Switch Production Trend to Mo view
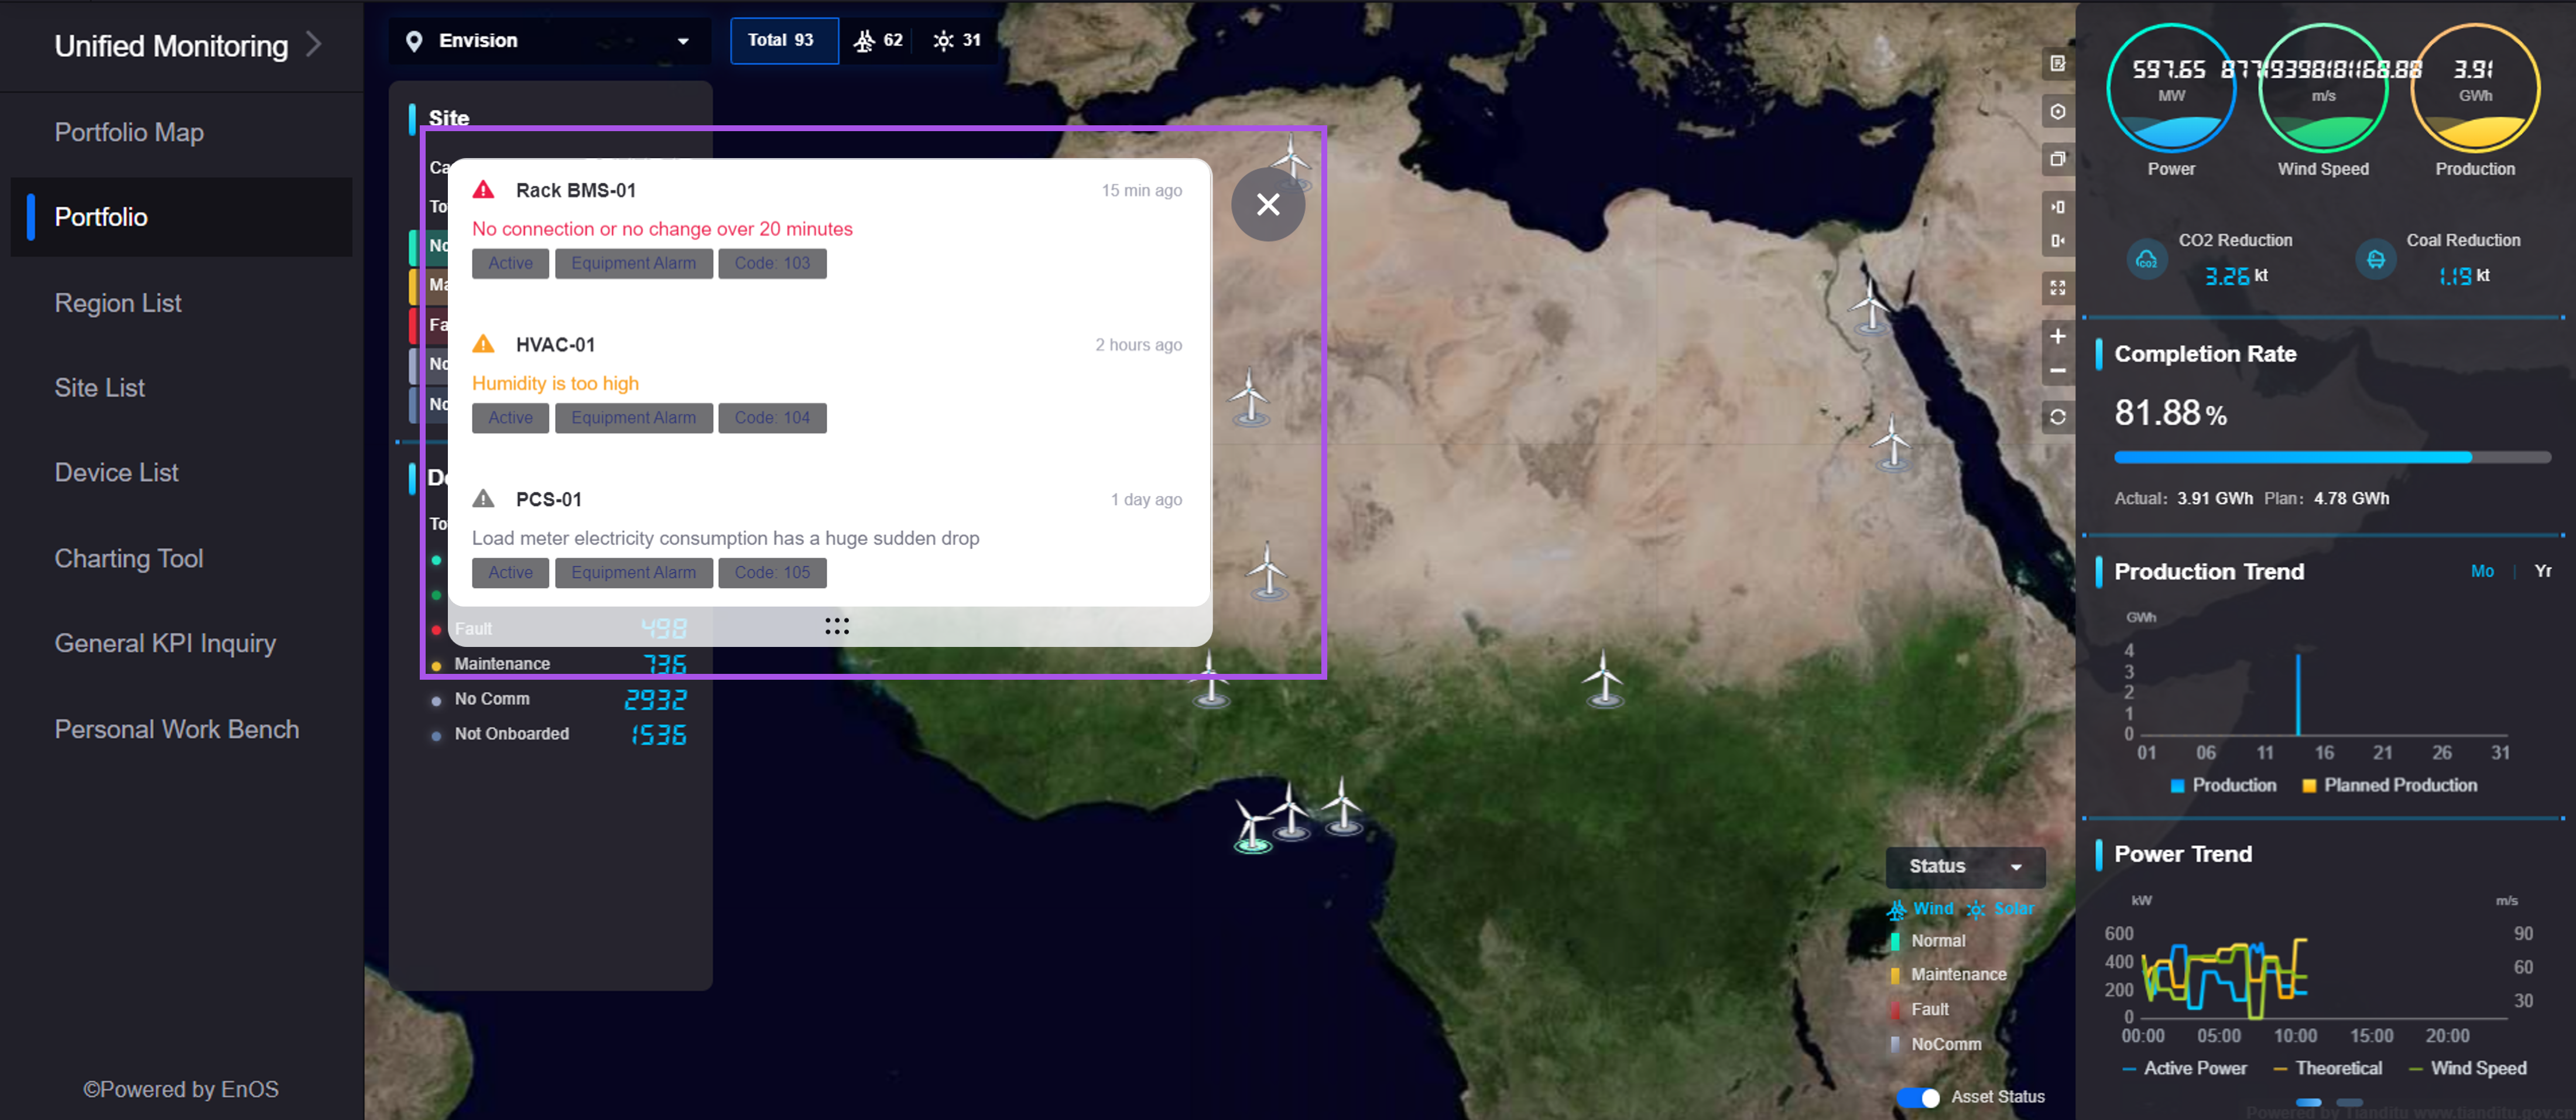Image resolution: width=2576 pixels, height=1120 pixels. pos(2481,571)
